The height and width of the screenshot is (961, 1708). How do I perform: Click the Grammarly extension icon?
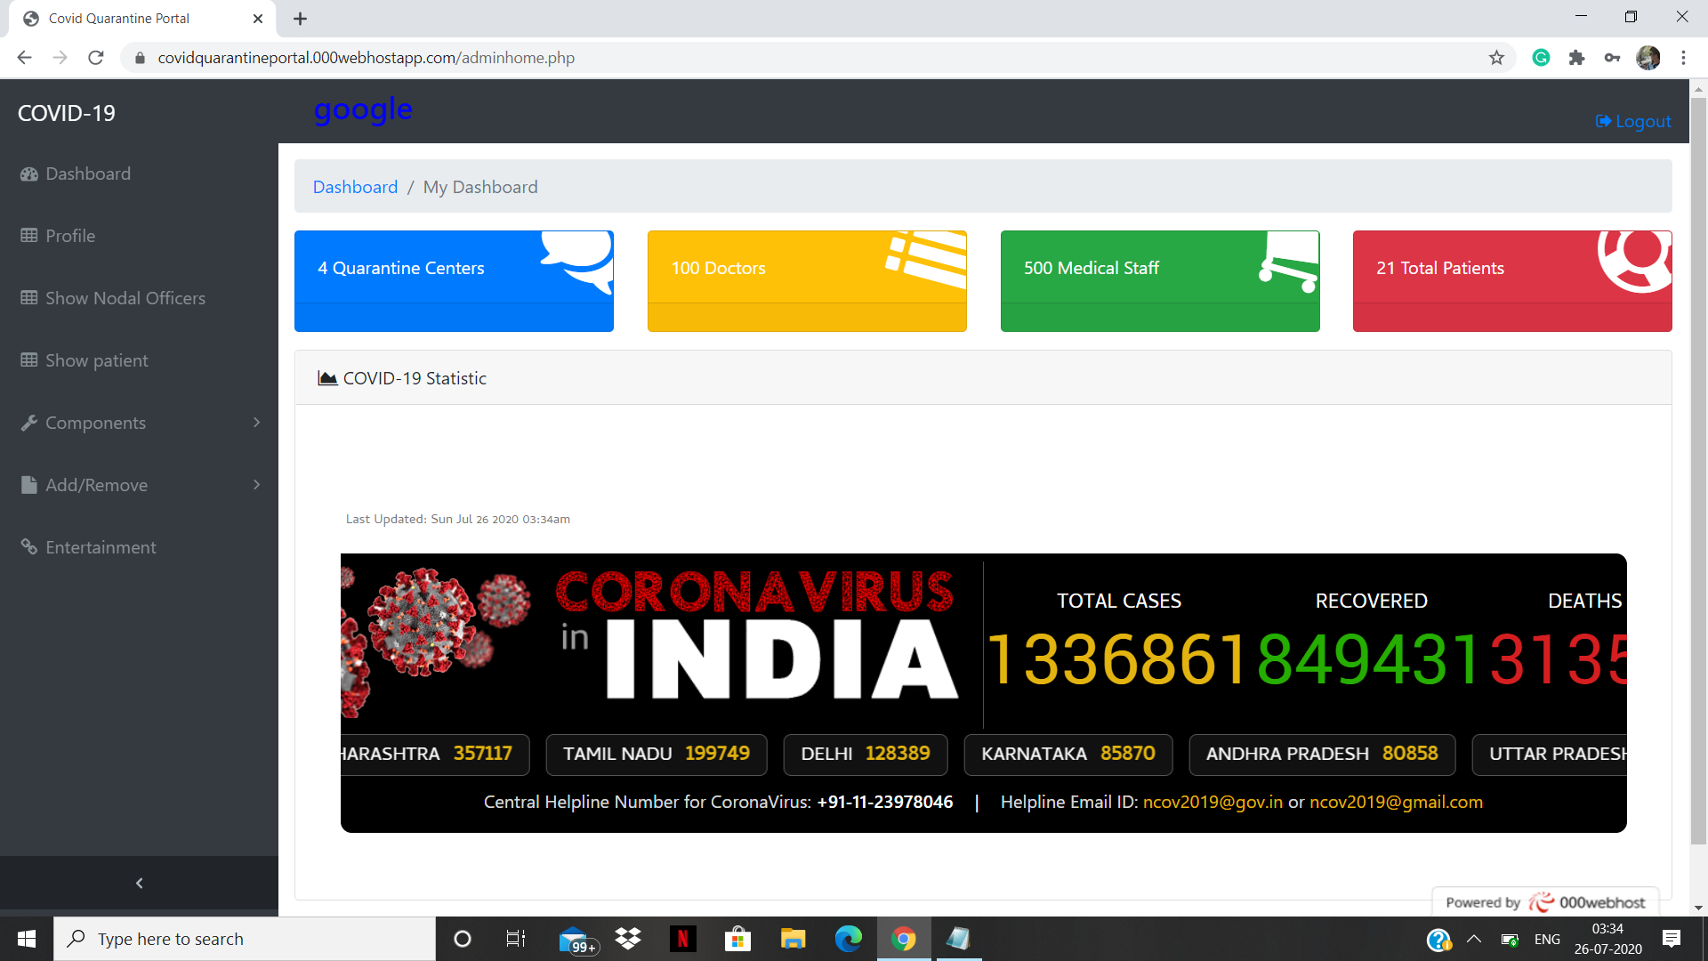coord(1541,58)
